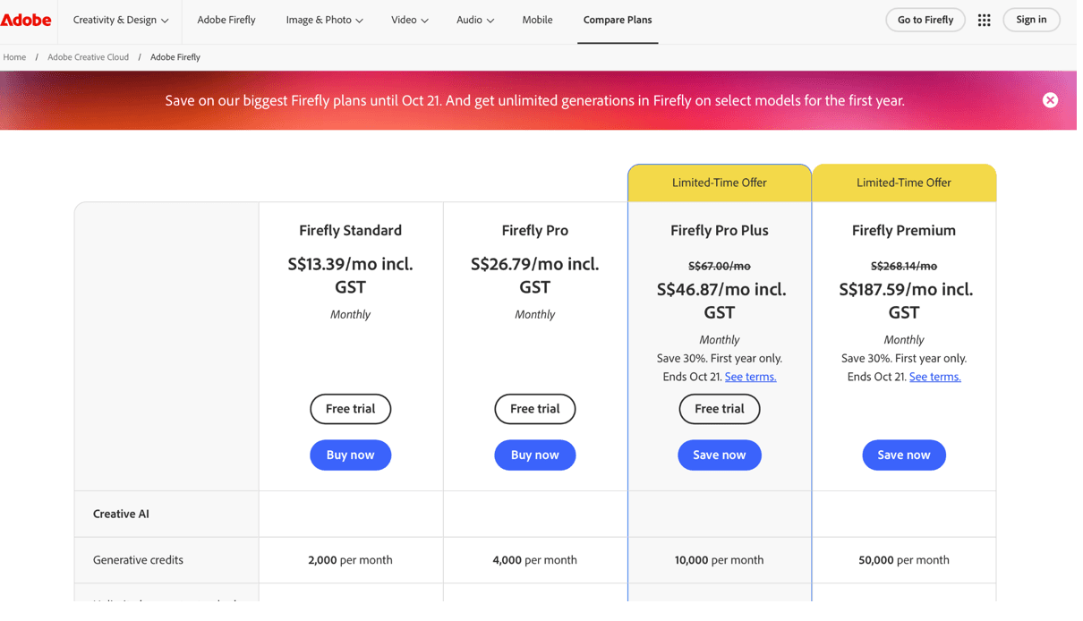Click Buy now for Firefly Pro
The width and height of the screenshot is (1083, 621).
click(x=534, y=455)
